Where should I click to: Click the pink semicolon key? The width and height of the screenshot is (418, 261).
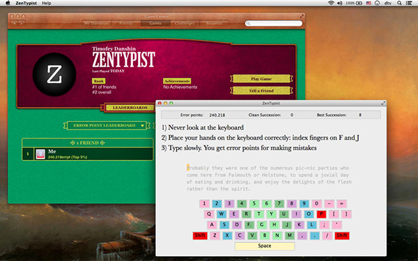pyautogui.click(x=324, y=225)
